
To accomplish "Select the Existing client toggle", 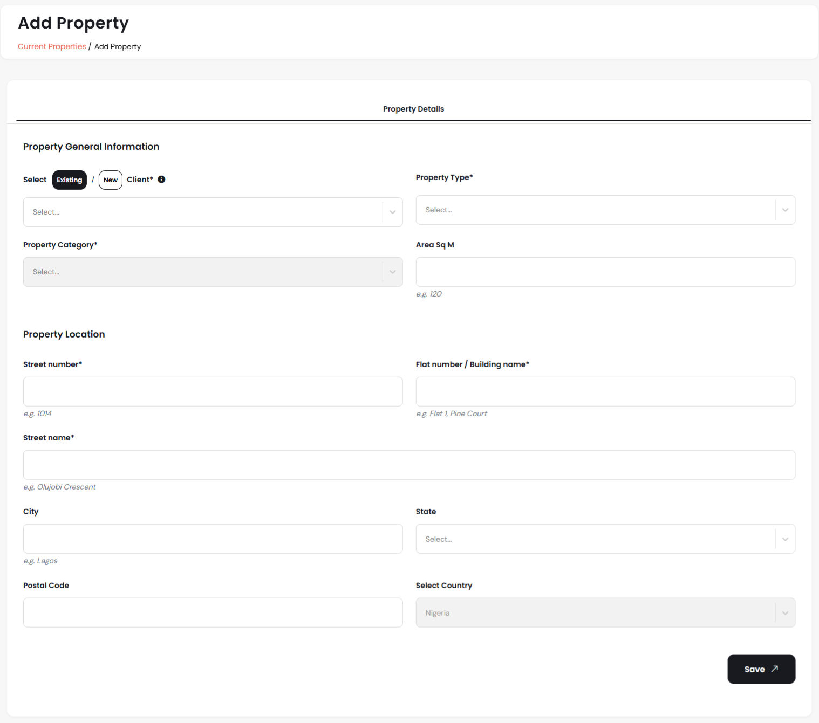I will [x=70, y=180].
